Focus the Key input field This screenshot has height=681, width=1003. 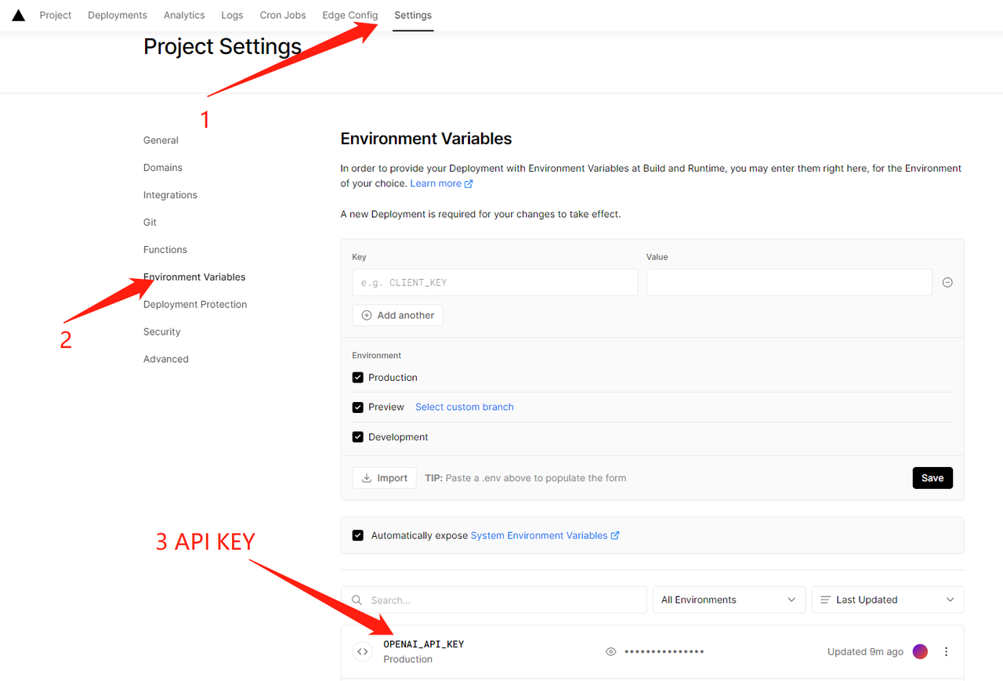point(494,282)
